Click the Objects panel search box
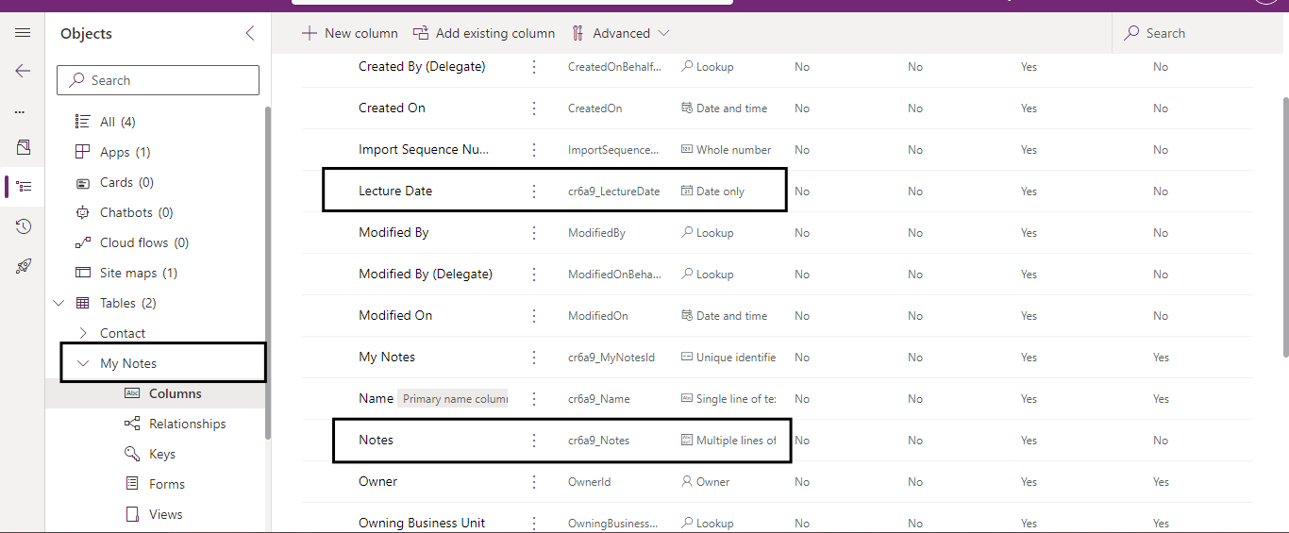This screenshot has height=533, width=1289. [158, 80]
